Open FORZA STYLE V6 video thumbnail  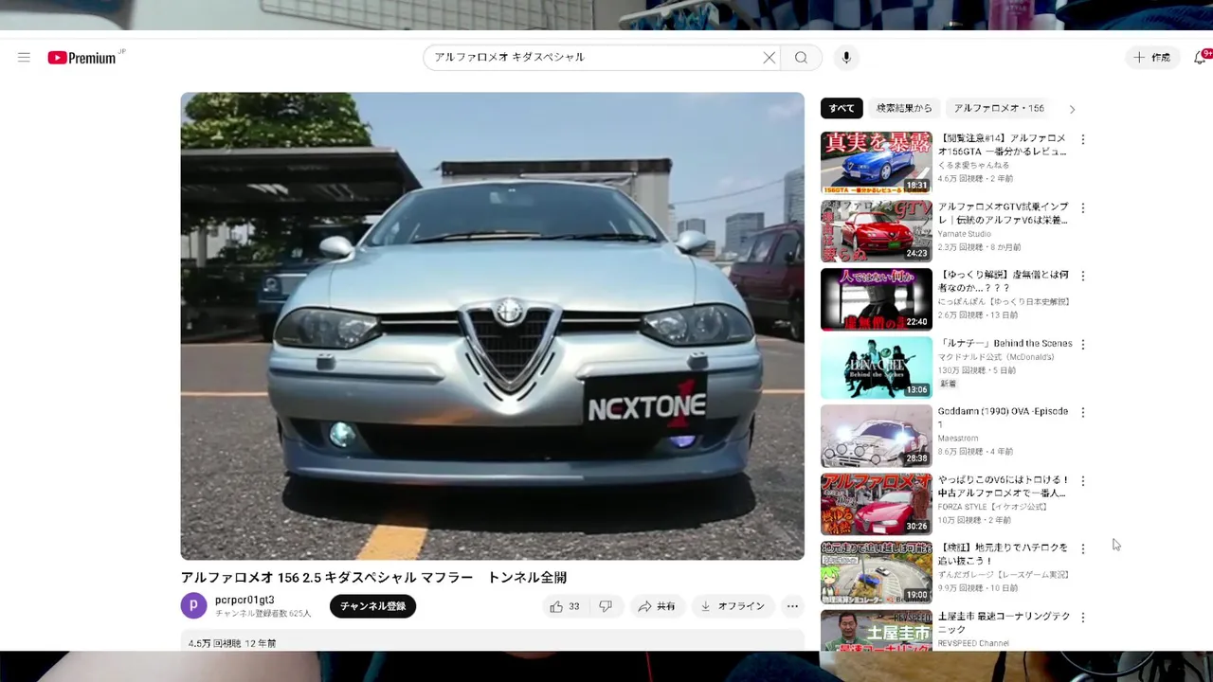coord(877,504)
